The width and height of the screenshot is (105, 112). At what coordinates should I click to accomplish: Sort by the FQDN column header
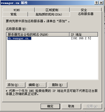click(x=38, y=35)
